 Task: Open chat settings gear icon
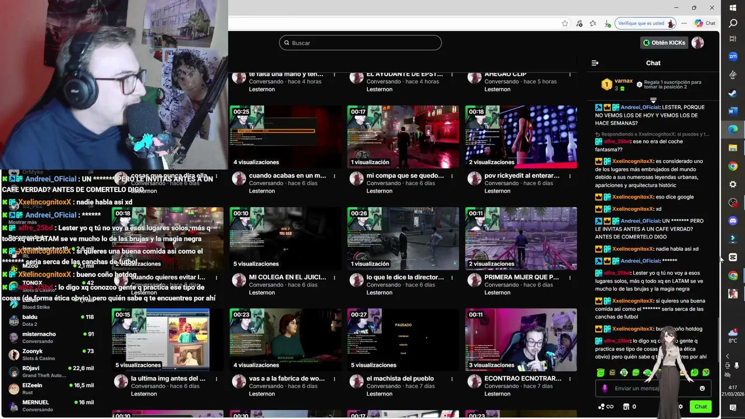point(680,407)
